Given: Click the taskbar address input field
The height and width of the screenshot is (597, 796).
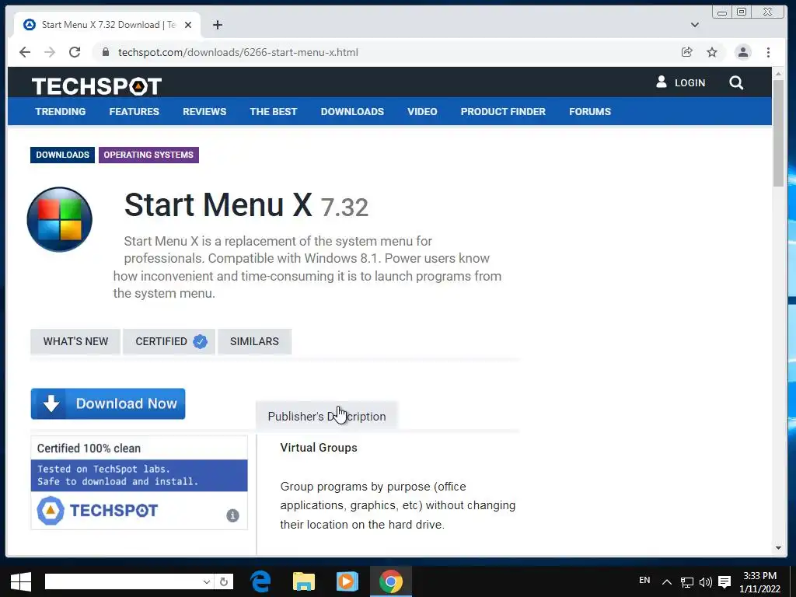Looking at the screenshot, I should tap(122, 581).
